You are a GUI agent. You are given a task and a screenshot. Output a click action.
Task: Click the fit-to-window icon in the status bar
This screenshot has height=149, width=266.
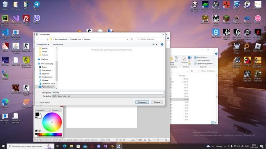145,140
